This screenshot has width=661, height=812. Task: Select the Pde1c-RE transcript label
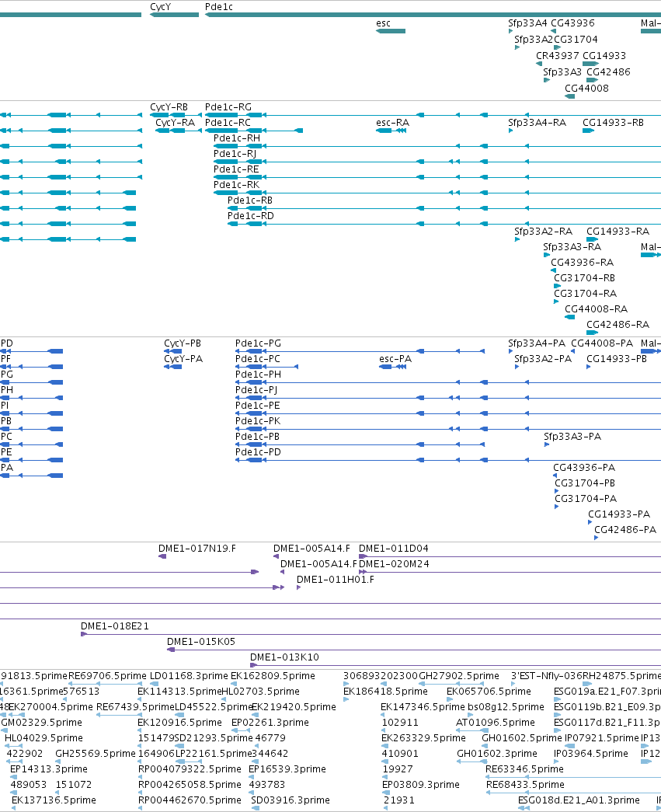pyautogui.click(x=236, y=169)
